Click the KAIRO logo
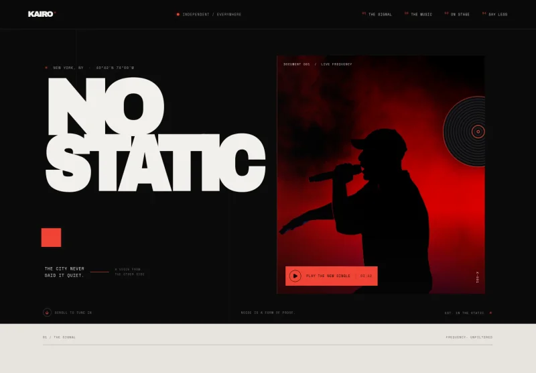The height and width of the screenshot is (373, 536). point(42,14)
